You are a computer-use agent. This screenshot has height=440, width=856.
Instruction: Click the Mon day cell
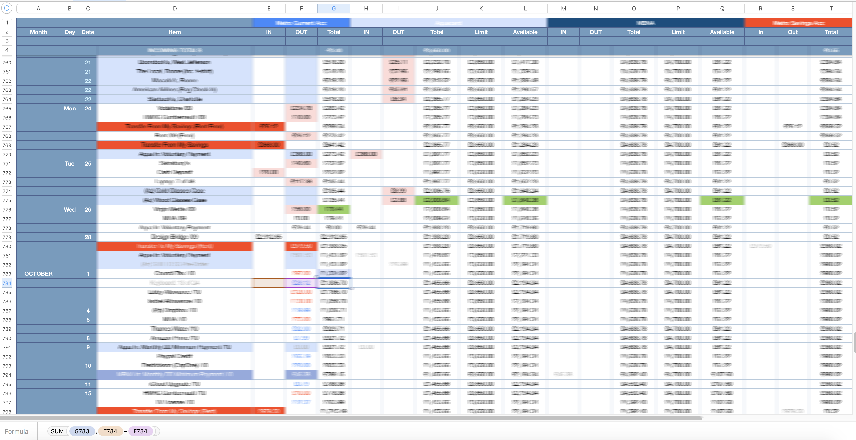70,108
